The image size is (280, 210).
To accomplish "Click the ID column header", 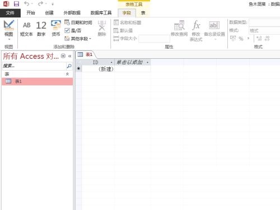I will coord(98,62).
